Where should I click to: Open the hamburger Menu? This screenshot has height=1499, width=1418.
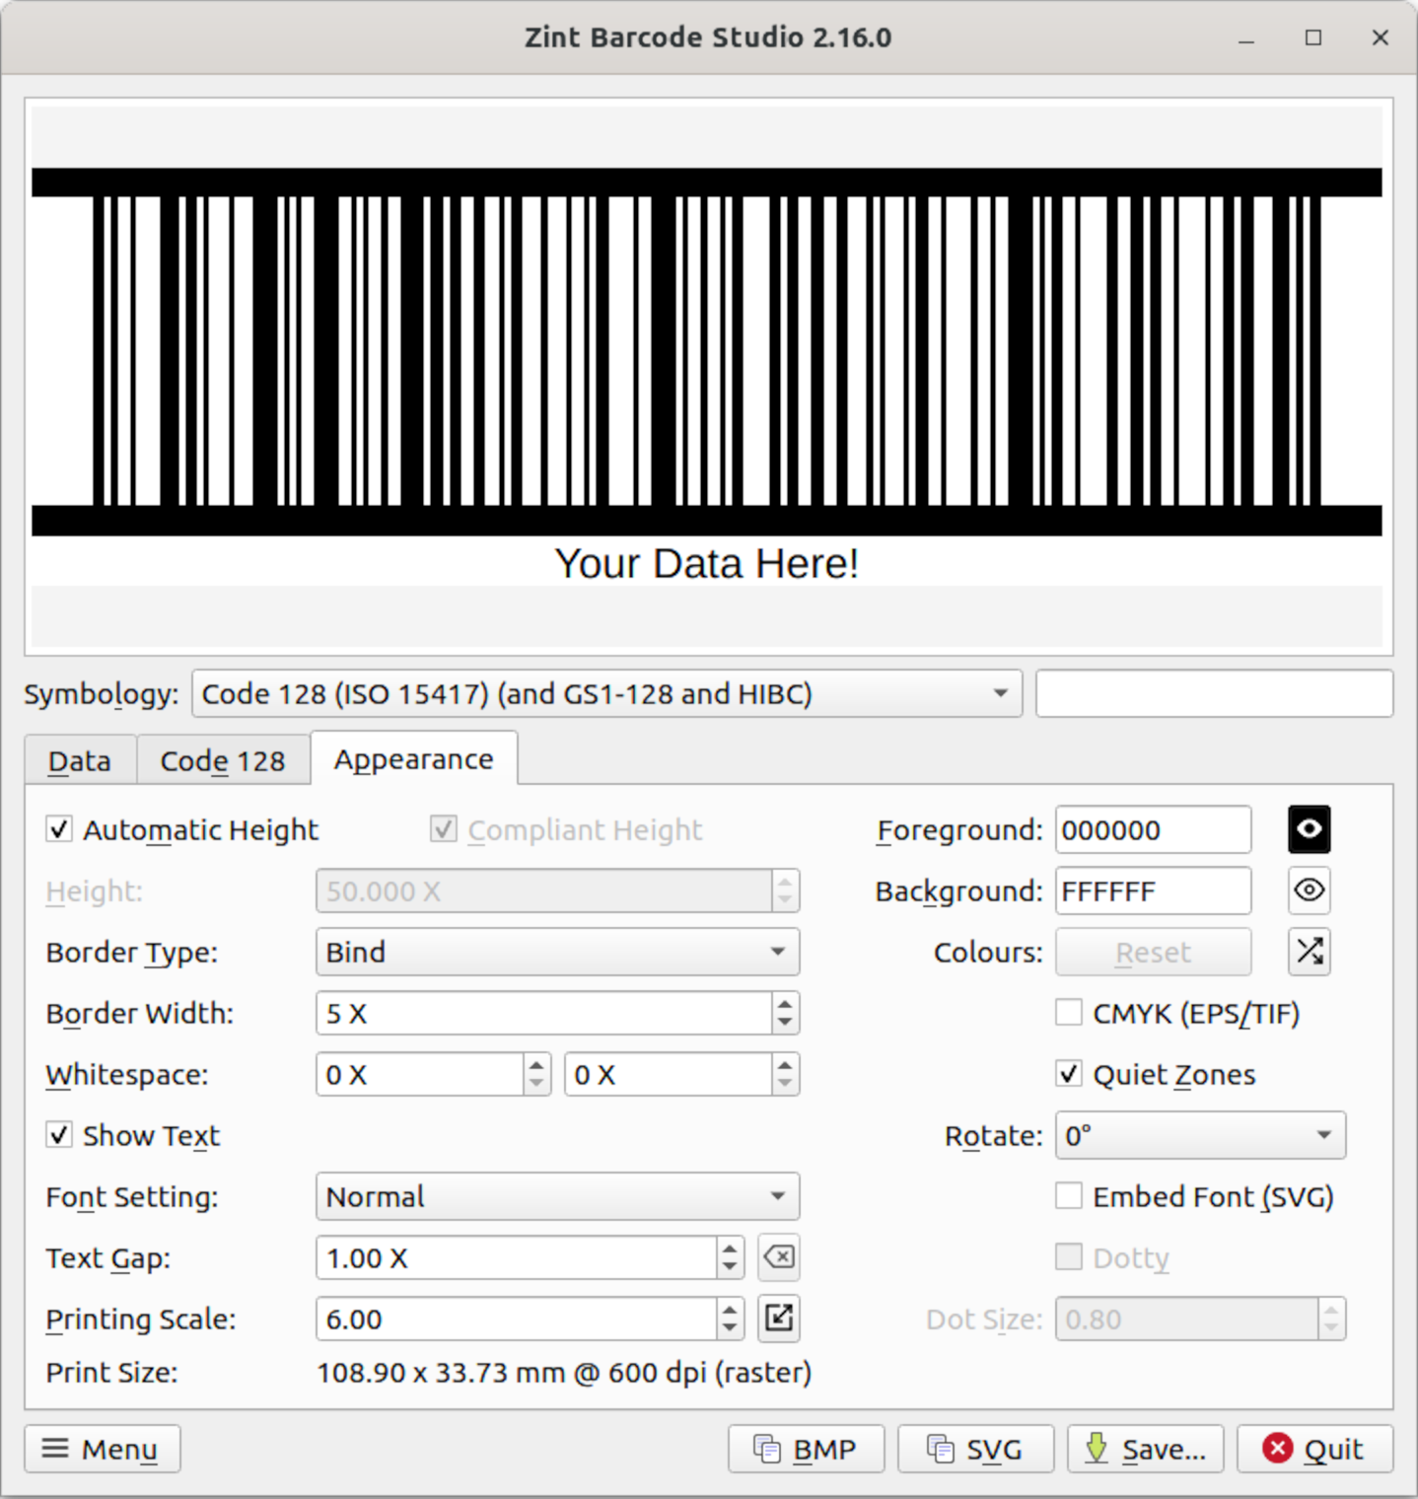click(102, 1449)
